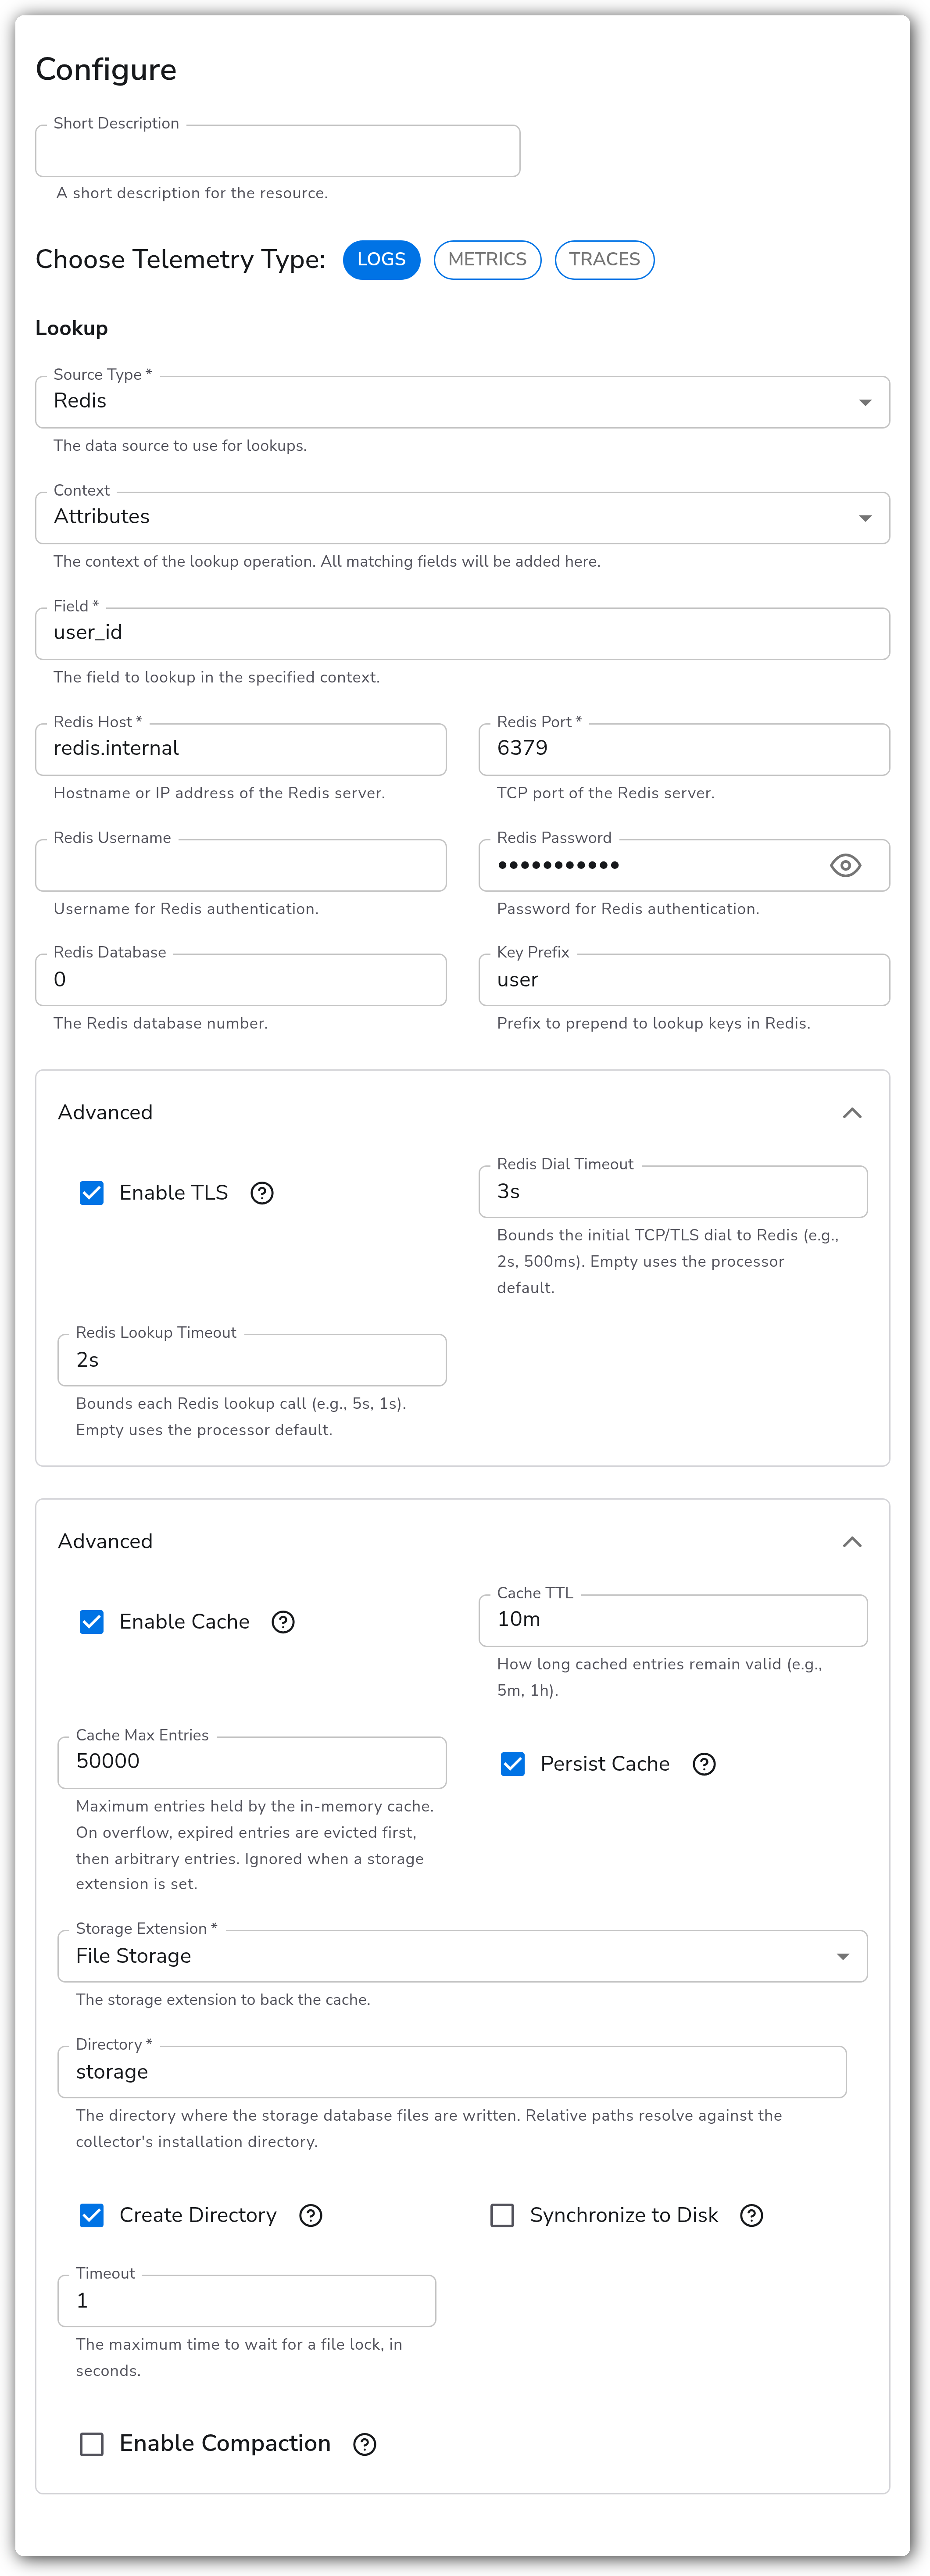Click the Key Prefix field
This screenshot has height=2576, width=930.
click(684, 980)
